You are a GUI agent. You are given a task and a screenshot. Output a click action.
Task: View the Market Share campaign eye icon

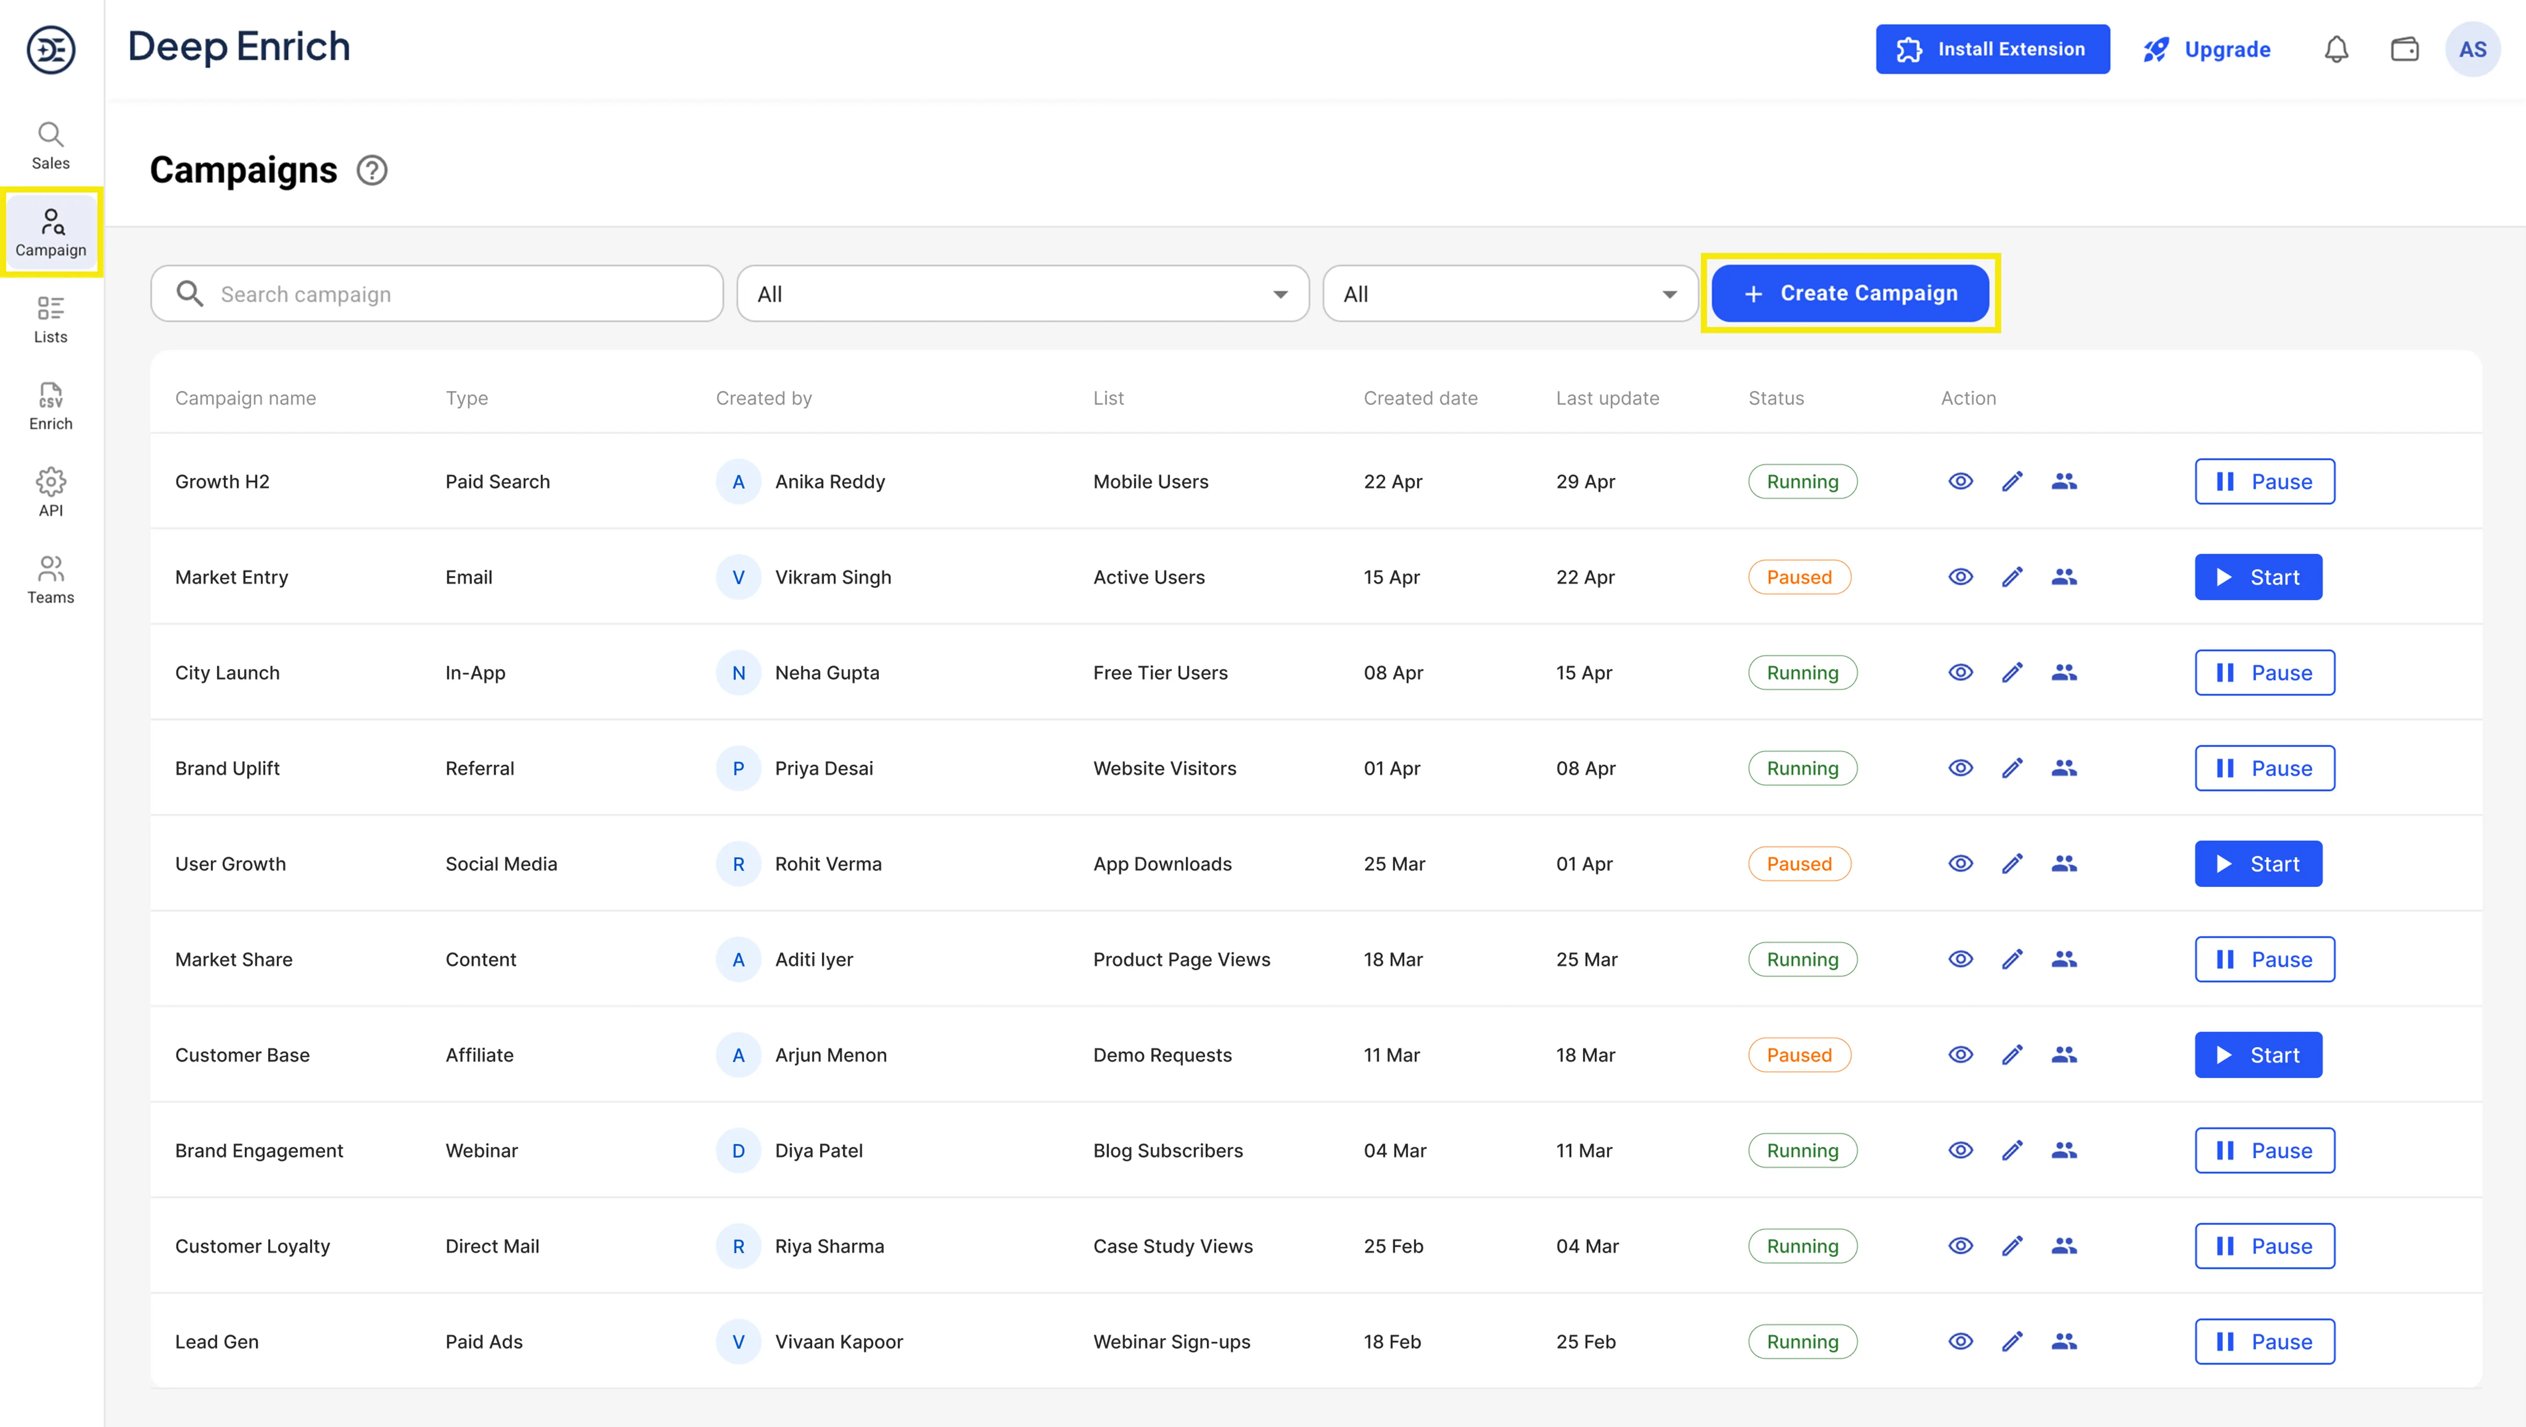coord(1960,960)
